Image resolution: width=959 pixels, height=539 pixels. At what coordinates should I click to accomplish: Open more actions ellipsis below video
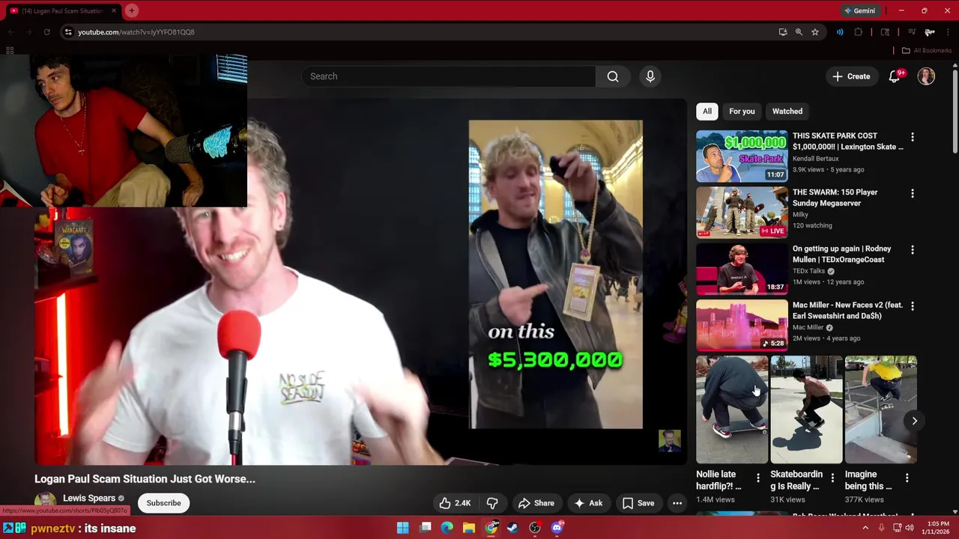(677, 503)
